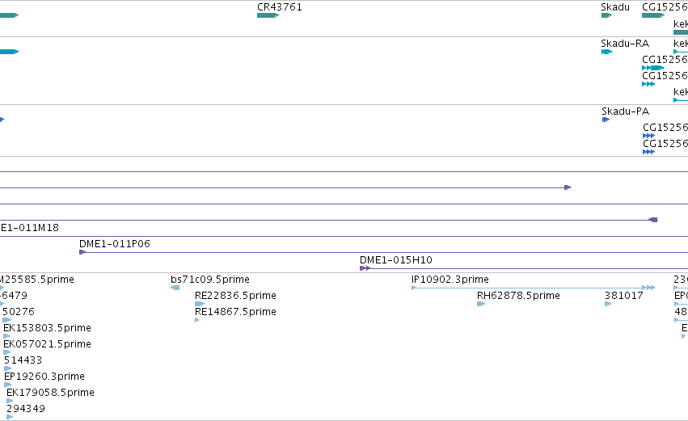
Task: Select the EP19260.3prime EST arrow
Action: [7, 385]
